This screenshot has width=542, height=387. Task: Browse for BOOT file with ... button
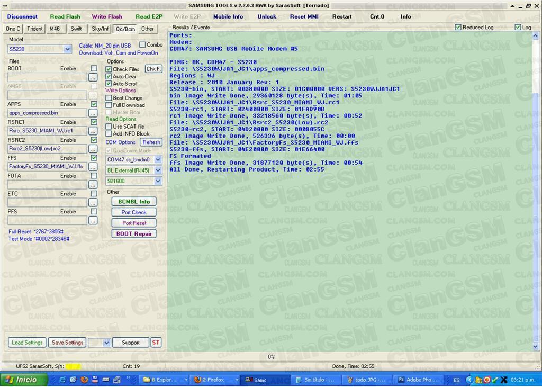click(x=93, y=77)
